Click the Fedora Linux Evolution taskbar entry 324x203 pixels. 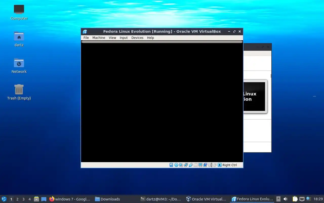coord(252,199)
